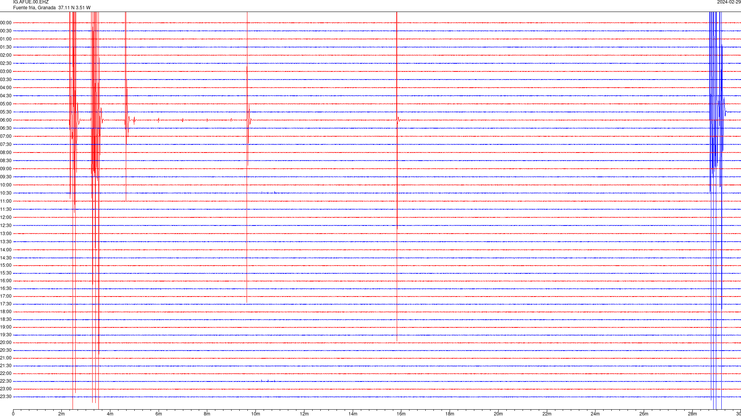
Task: Select the 21:00 time row label
Action: 6,358
